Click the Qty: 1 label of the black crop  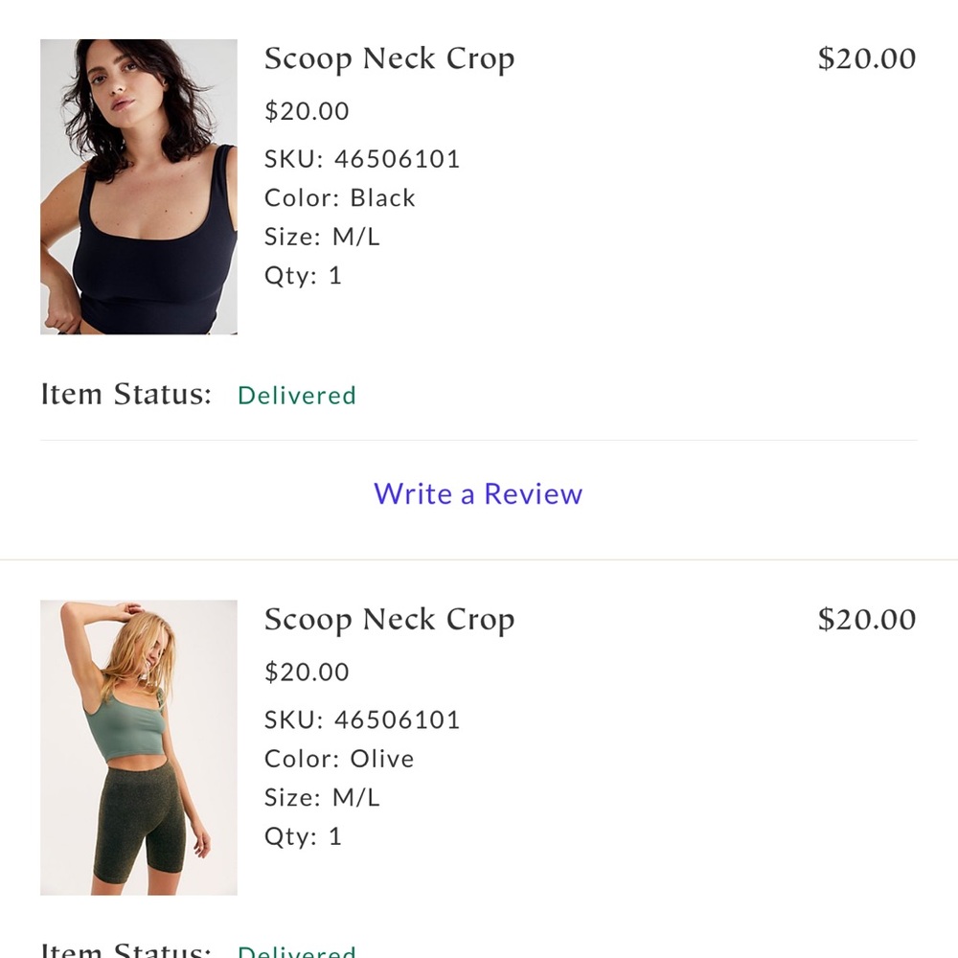(x=303, y=276)
